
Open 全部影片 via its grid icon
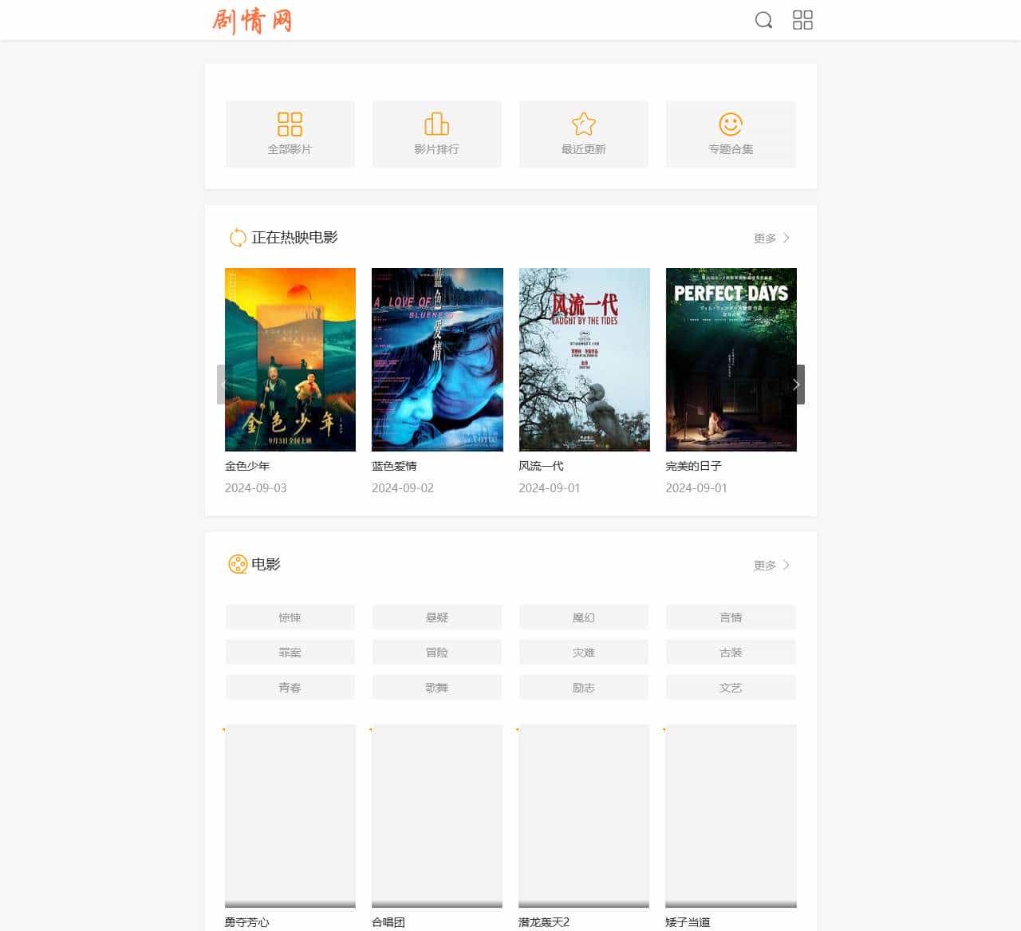pyautogui.click(x=290, y=124)
